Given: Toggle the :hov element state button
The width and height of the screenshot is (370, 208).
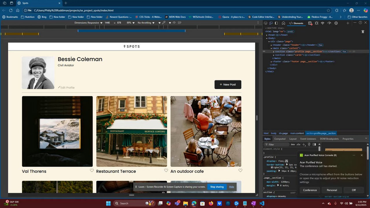Looking at the screenshot, I should click(x=293, y=144).
